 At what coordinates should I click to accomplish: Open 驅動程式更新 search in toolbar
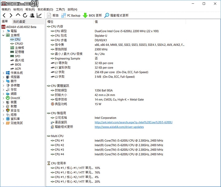pyautogui.click(x=116, y=15)
